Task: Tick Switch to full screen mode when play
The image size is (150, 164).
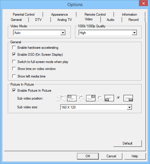Action: (x=14, y=62)
